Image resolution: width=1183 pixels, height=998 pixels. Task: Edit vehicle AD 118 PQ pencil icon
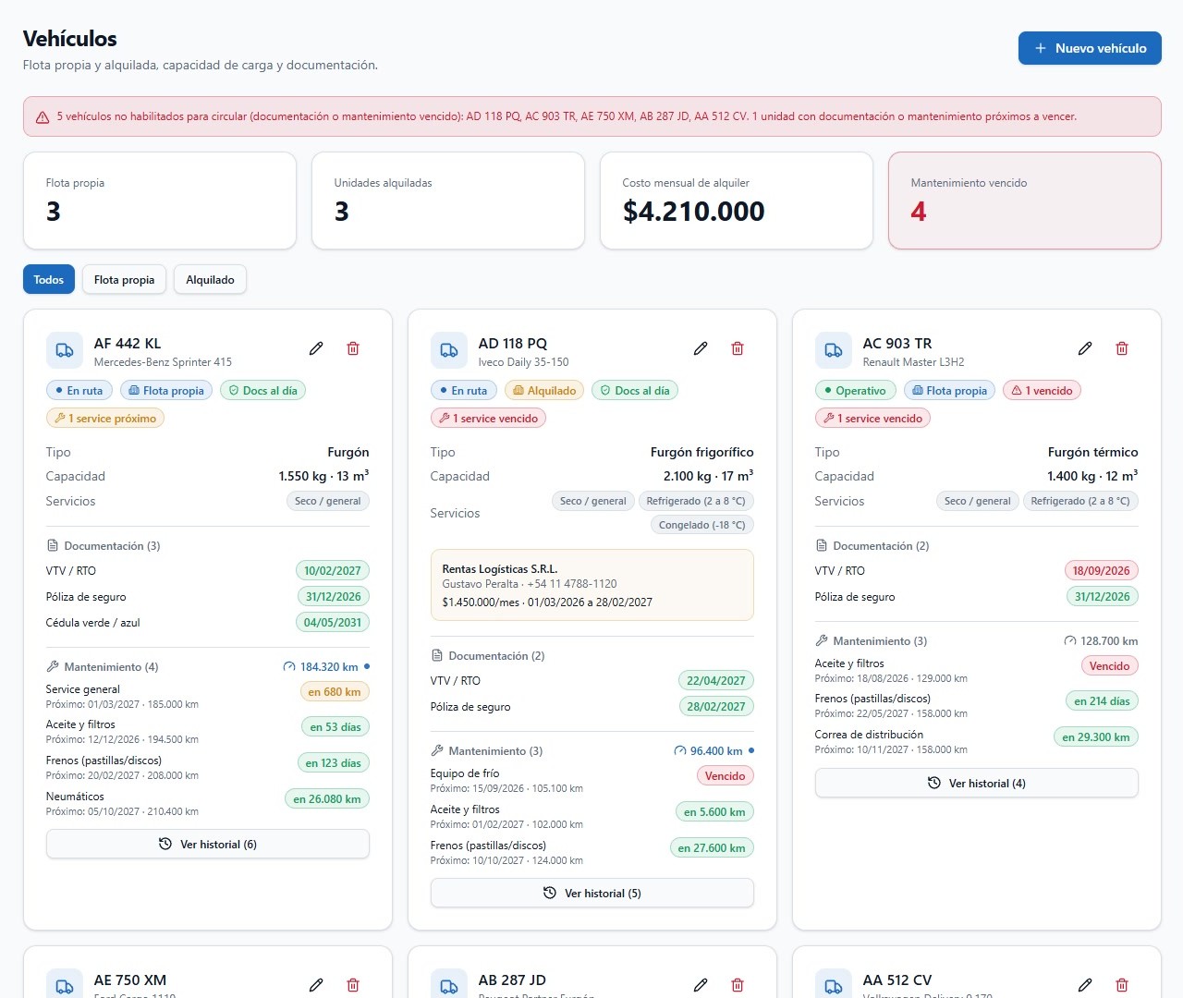pyautogui.click(x=701, y=348)
